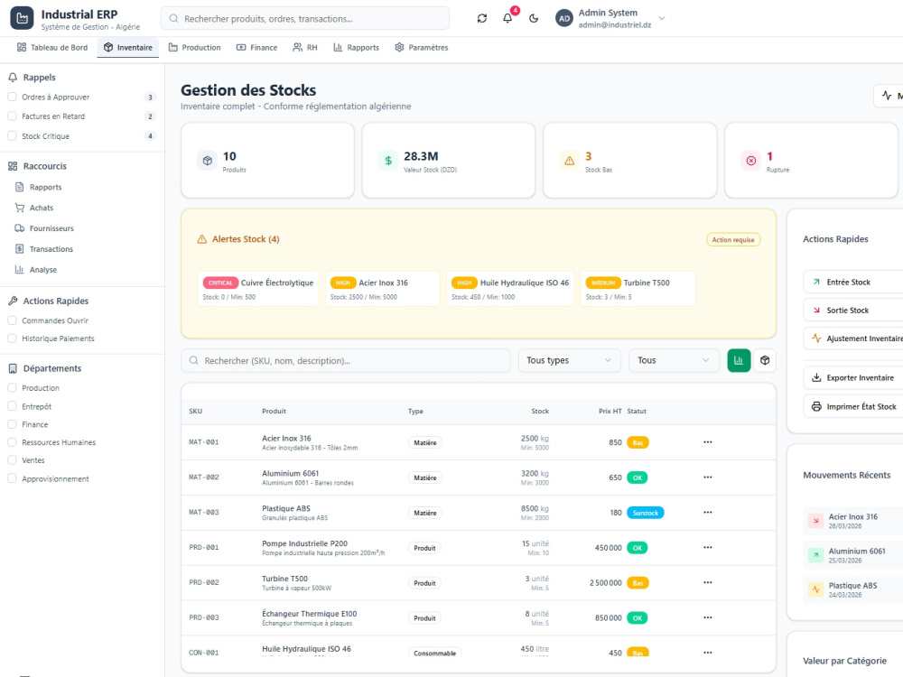
Task: Click Imprimer État Stock button
Action: point(853,406)
